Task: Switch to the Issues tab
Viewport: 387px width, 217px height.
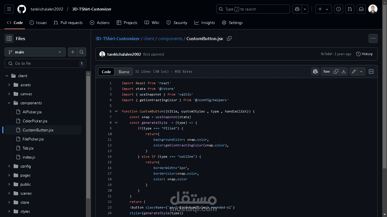Action: tap(38, 23)
